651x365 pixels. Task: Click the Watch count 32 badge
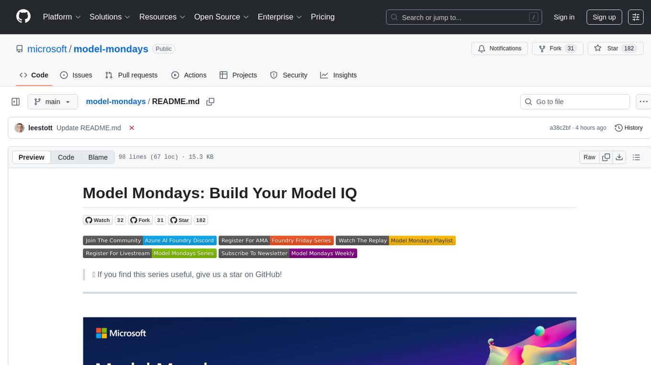(120, 220)
